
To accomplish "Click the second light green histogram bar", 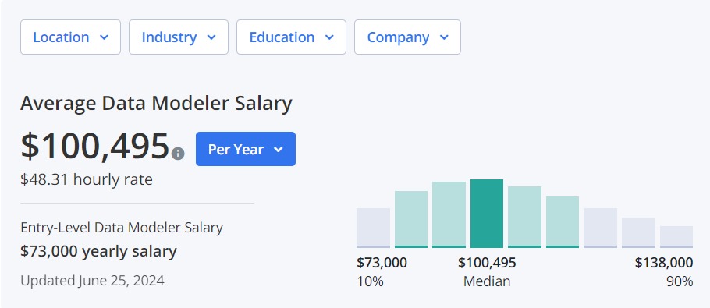I will pos(449,215).
